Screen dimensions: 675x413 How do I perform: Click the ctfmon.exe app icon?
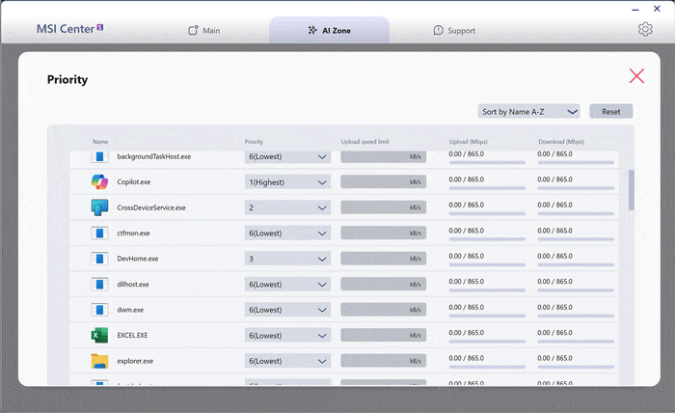point(99,233)
